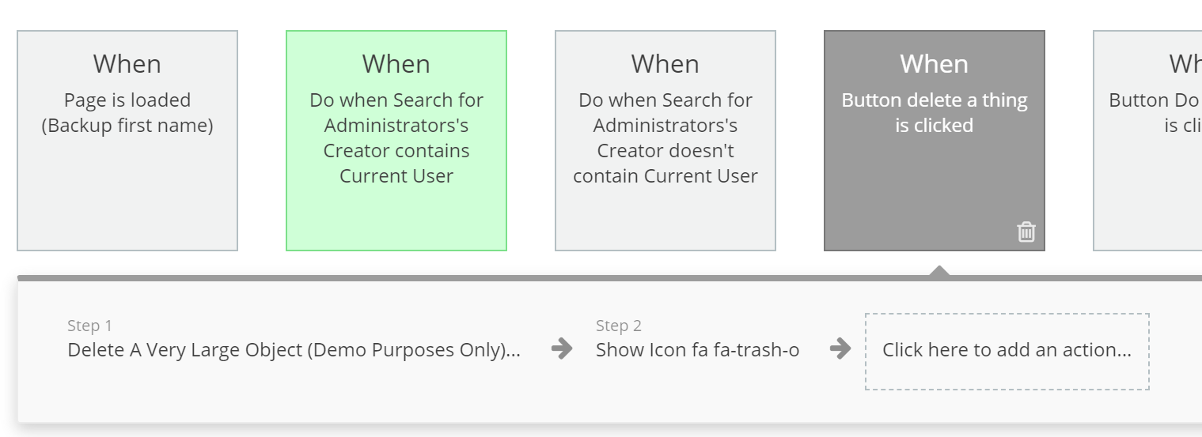This screenshot has width=1202, height=437.
Task: Click empty area of actions panel
Action: [x=317, y=395]
